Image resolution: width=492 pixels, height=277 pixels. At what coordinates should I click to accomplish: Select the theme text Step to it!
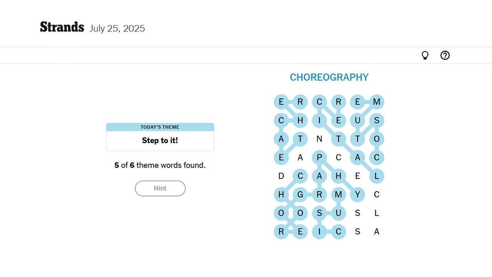[160, 140]
